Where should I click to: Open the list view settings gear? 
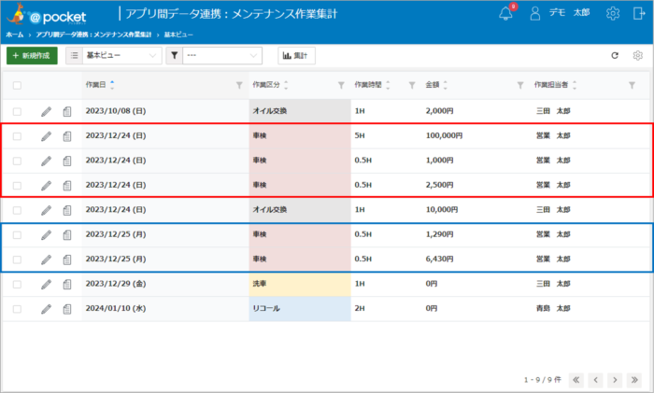coord(638,55)
